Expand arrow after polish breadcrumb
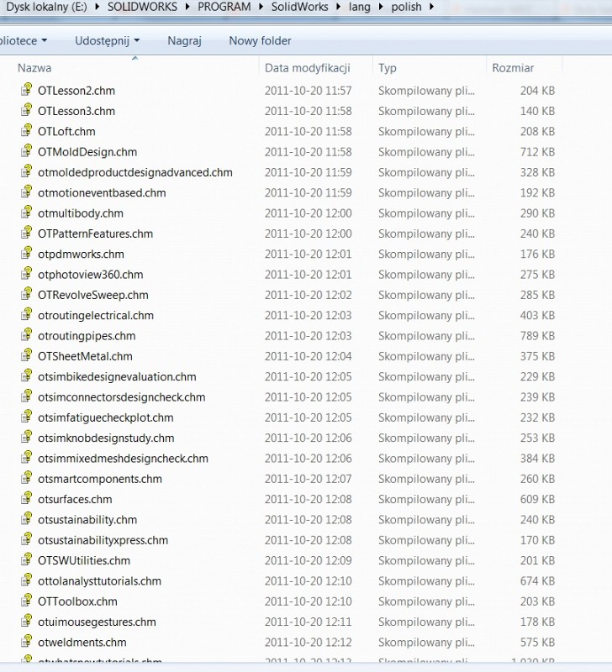Image resolution: width=612 pixels, height=672 pixels. pos(431,7)
